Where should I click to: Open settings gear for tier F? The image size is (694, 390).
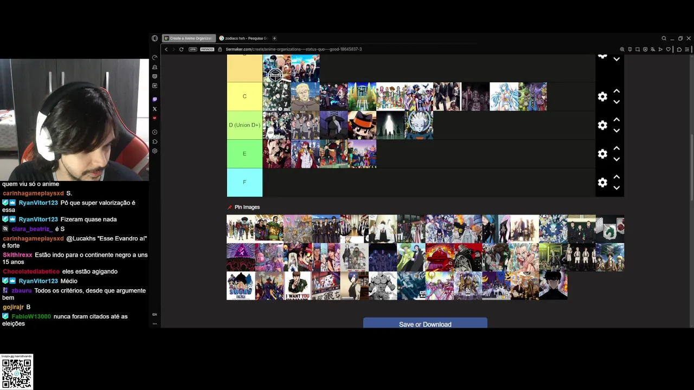[602, 183]
